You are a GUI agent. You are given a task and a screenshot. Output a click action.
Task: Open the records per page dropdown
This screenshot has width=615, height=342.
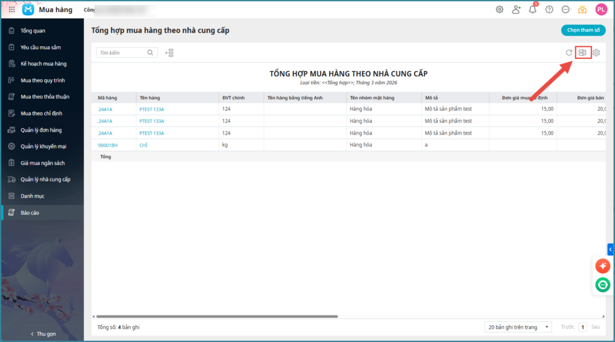pos(518,327)
